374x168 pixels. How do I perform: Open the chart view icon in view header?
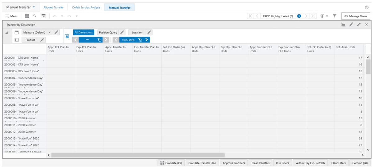pyautogui.click(x=344, y=24)
